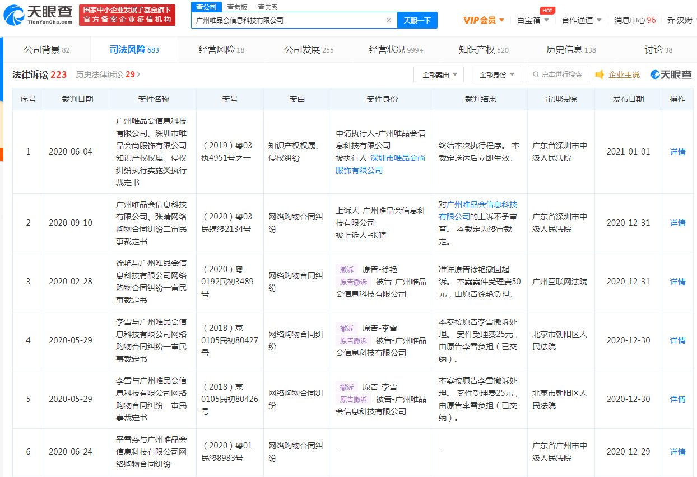Open the 百宝箱 dropdown menu

(x=532, y=20)
